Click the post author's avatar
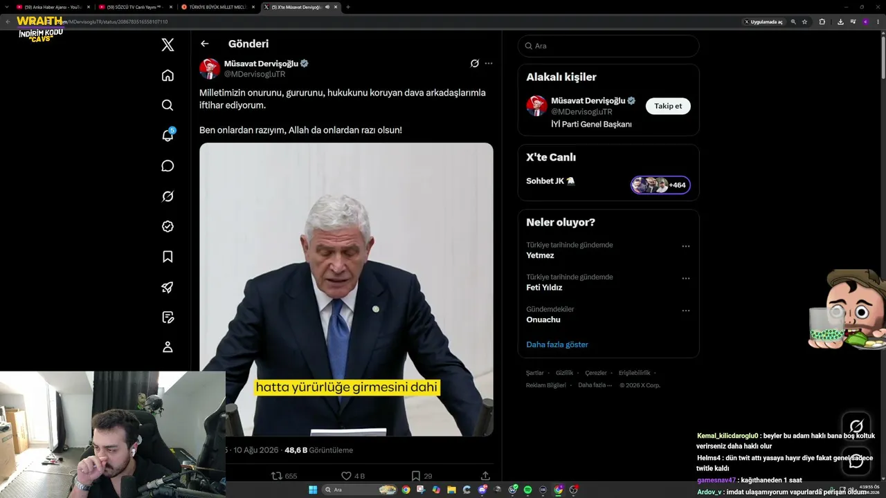886x498 pixels. (x=210, y=68)
